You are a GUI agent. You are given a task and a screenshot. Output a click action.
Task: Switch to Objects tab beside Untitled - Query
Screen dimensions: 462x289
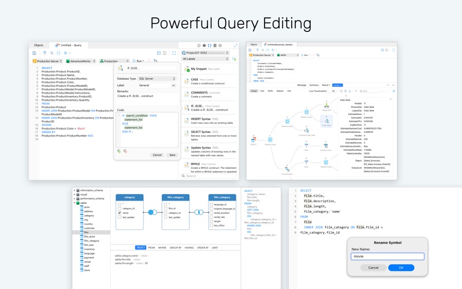pyautogui.click(x=39, y=45)
